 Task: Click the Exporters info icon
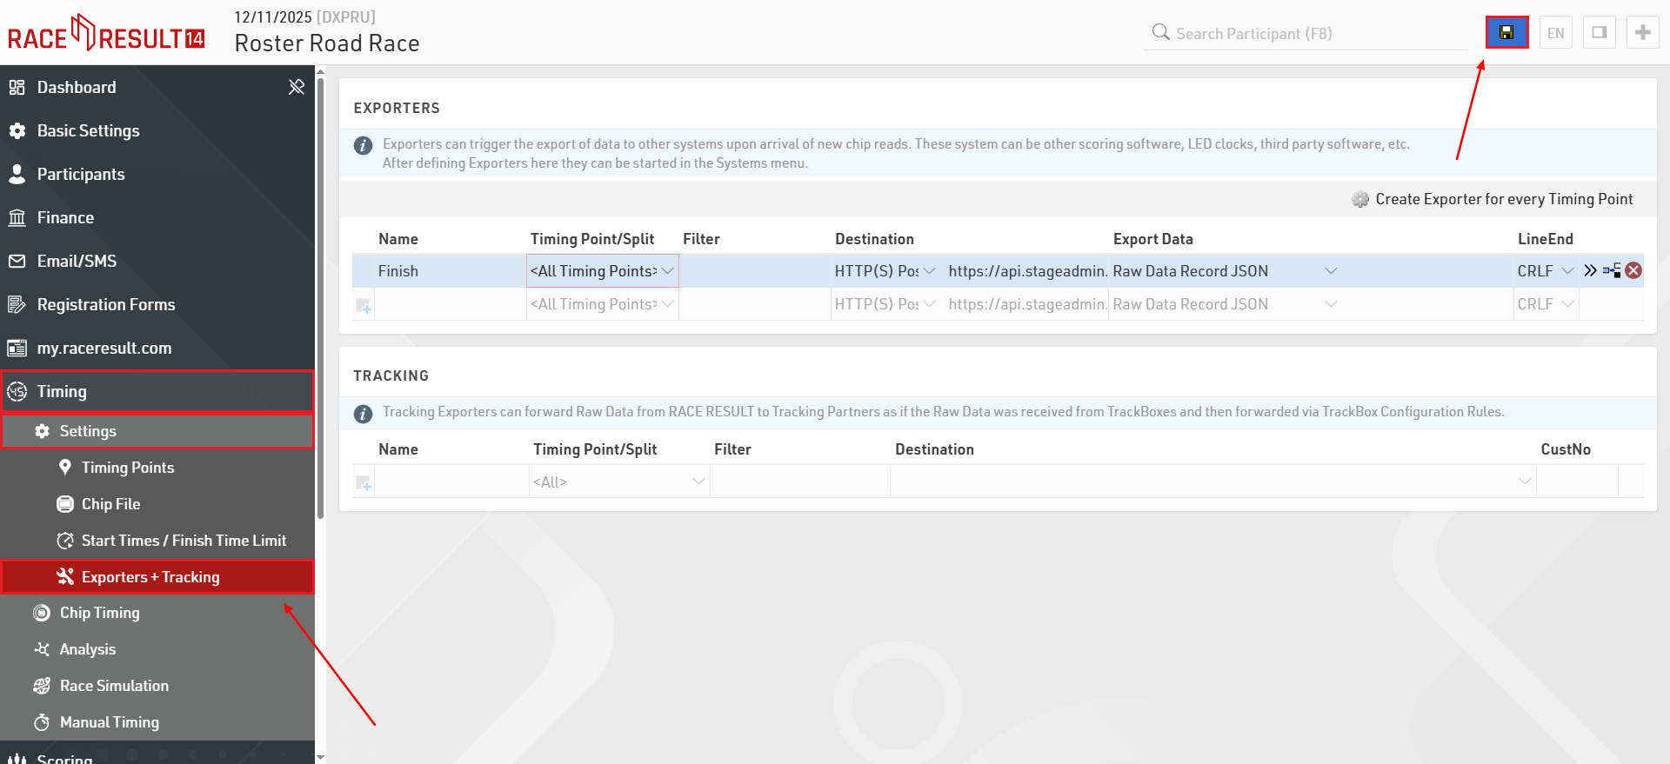[x=364, y=146]
